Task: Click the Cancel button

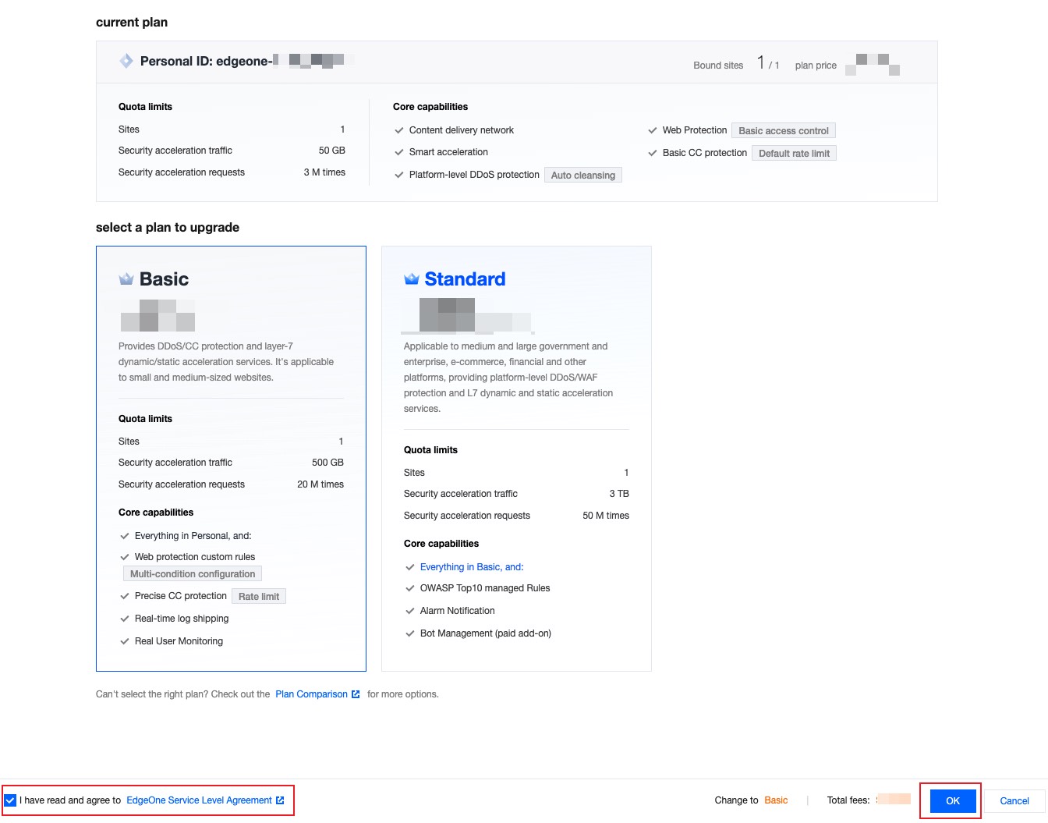Action: 1014,801
